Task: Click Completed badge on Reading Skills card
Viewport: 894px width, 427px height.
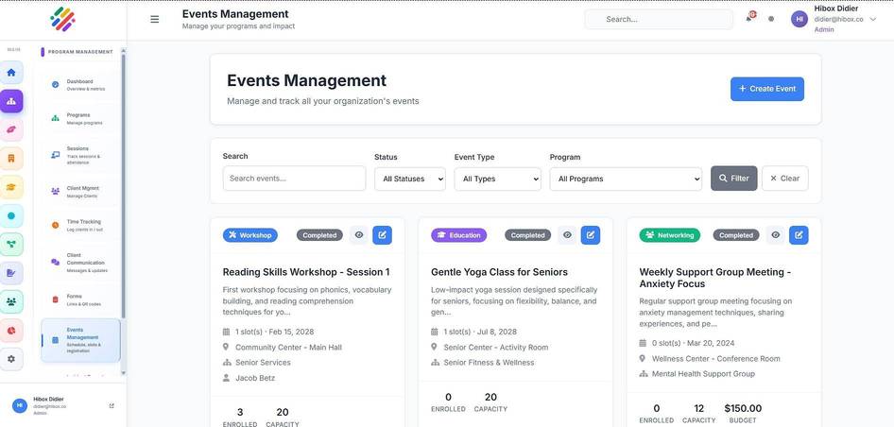Action: click(319, 235)
